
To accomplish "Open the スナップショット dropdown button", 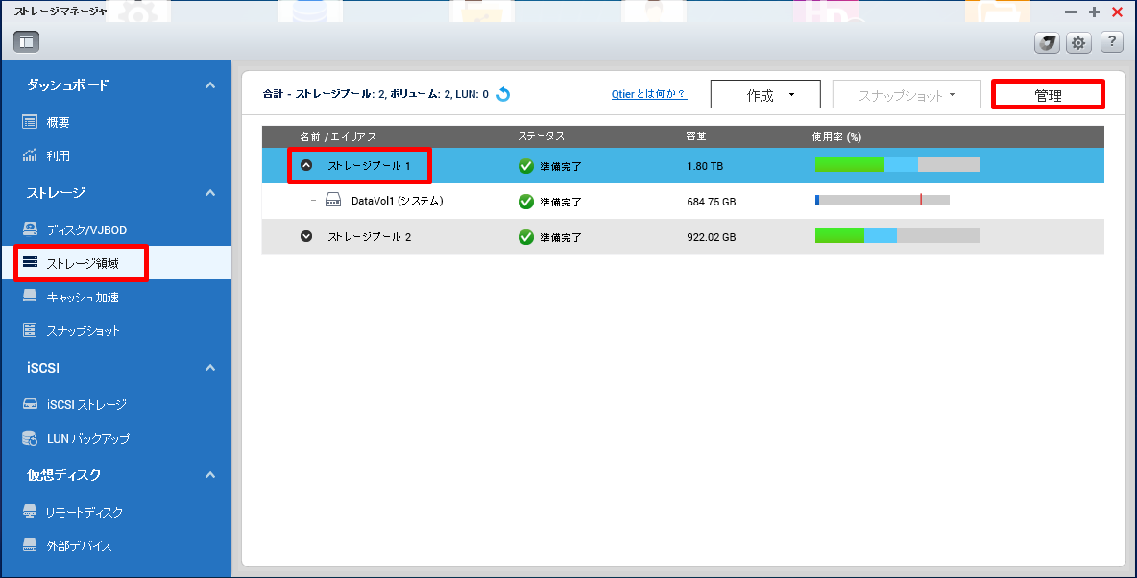I will coord(906,95).
